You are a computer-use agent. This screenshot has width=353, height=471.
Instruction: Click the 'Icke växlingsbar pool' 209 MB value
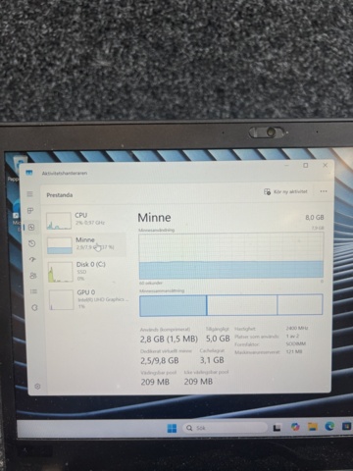tap(198, 382)
